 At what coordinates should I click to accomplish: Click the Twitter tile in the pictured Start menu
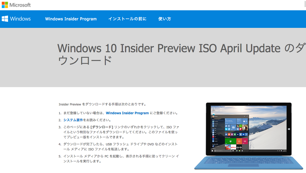(x=229, y=129)
